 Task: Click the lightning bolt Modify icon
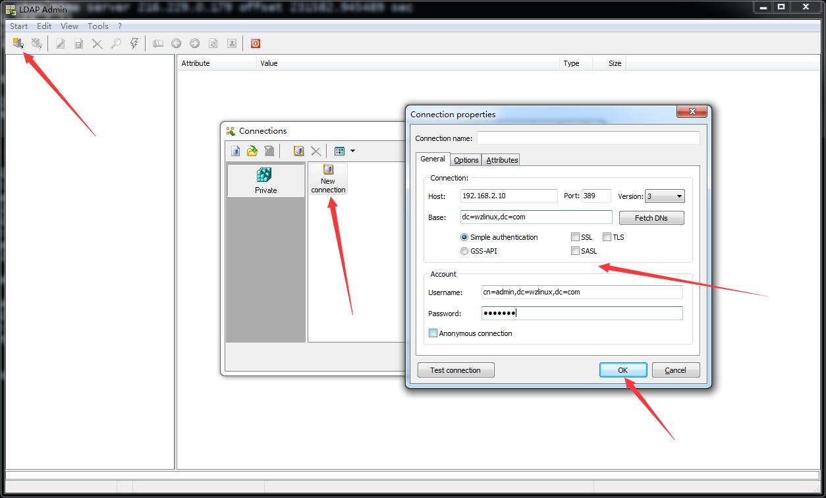click(x=134, y=43)
